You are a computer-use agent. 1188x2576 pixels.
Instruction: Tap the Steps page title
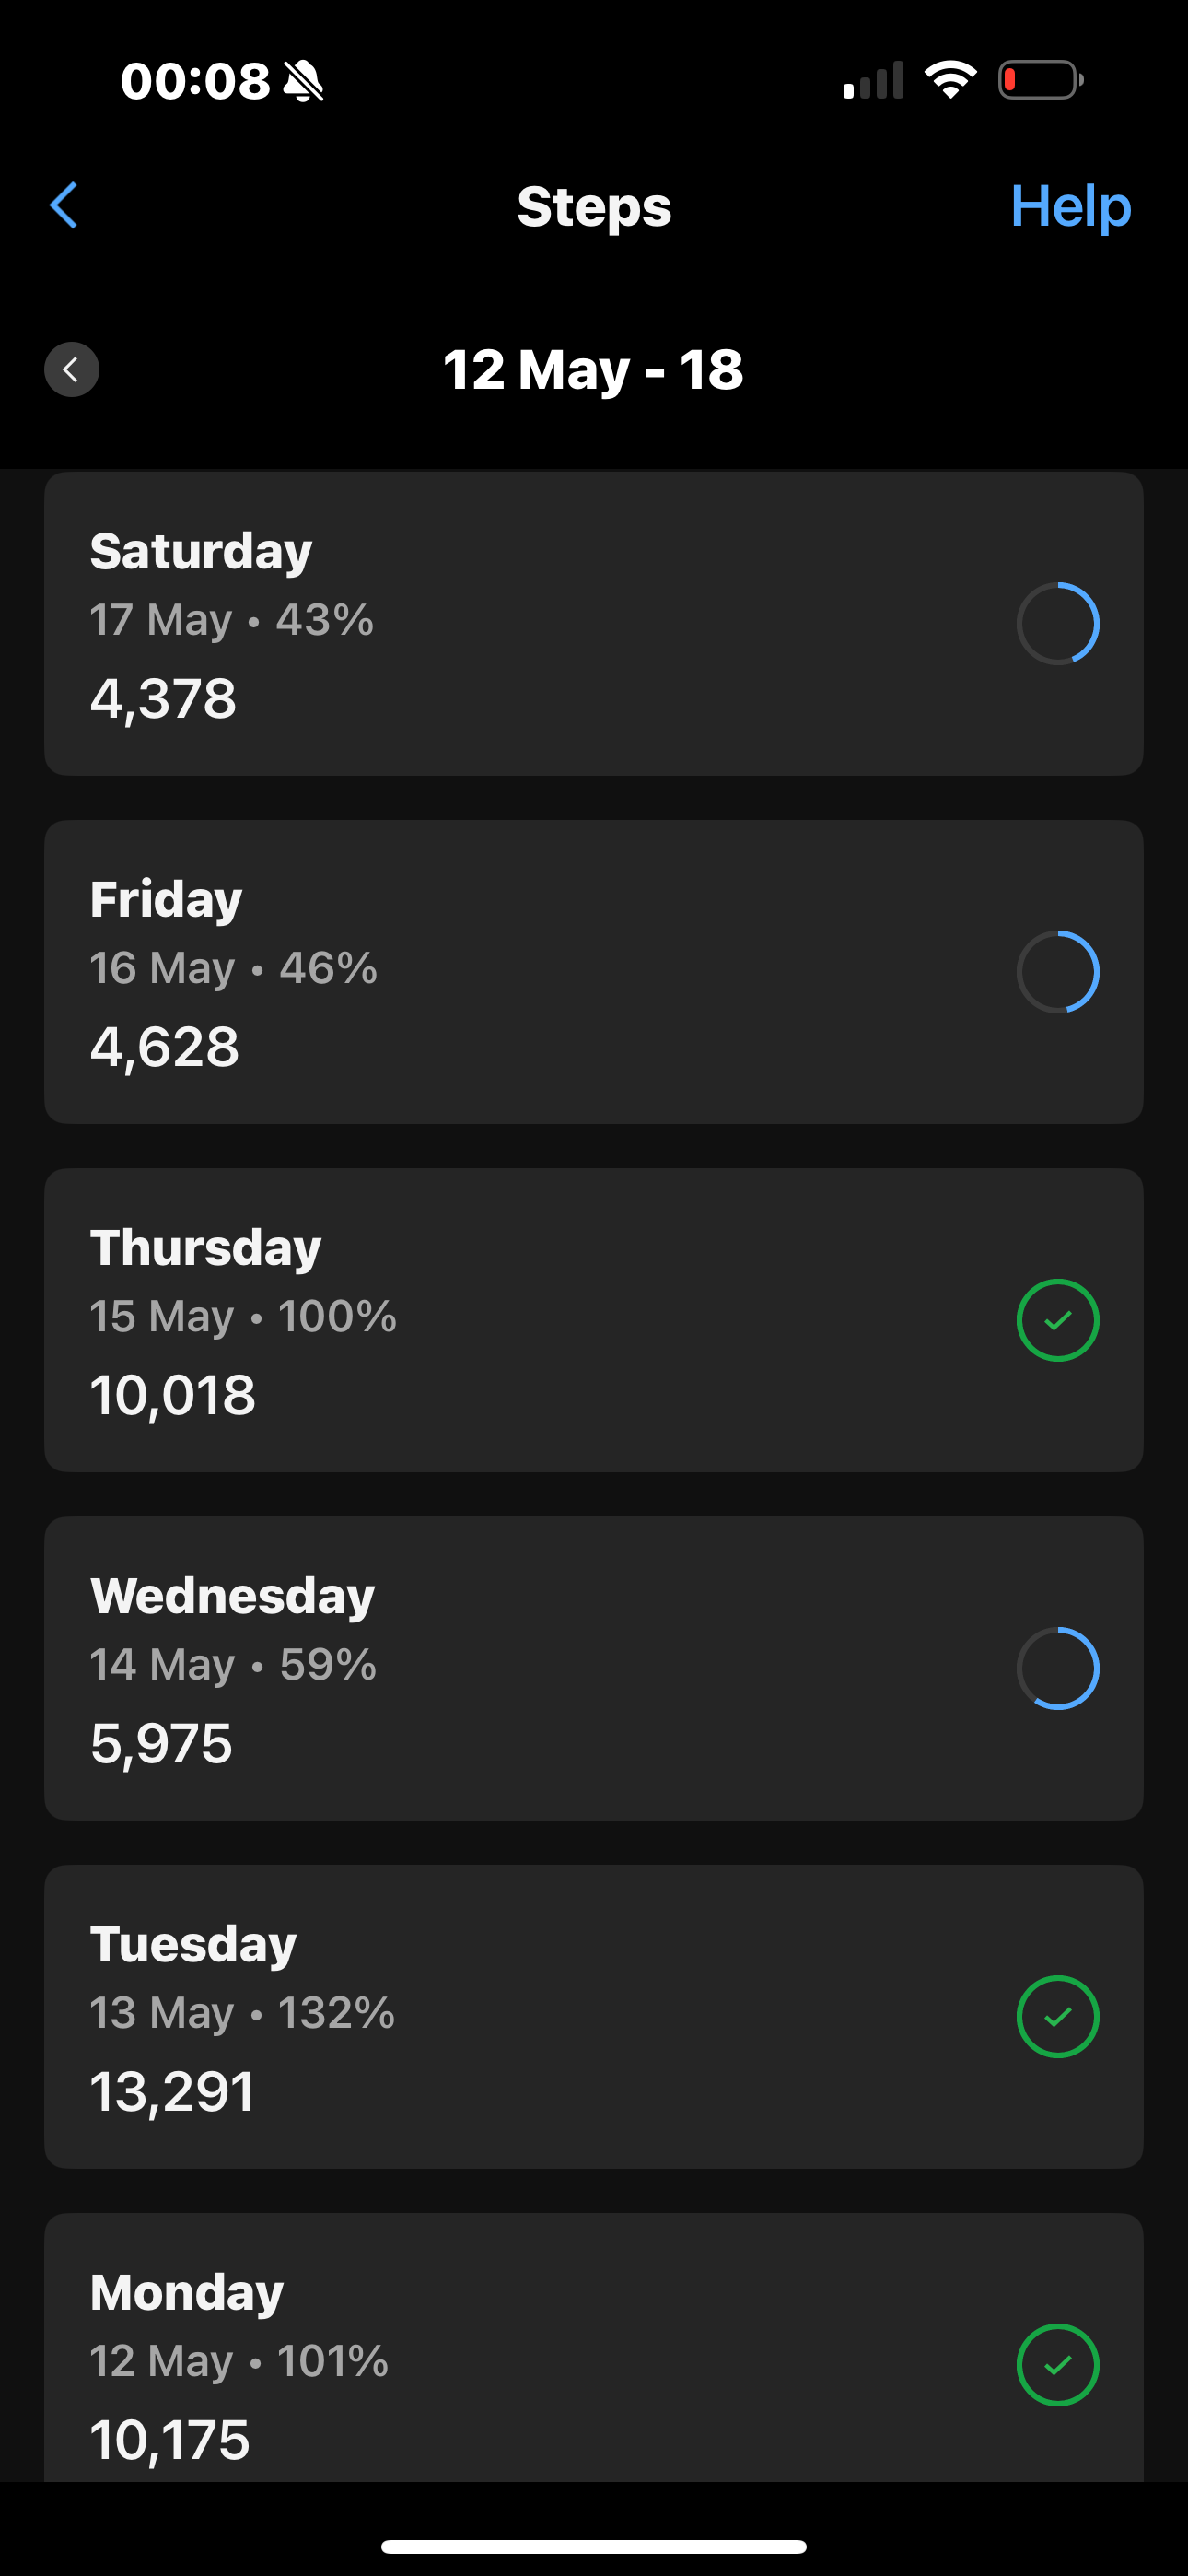[594, 207]
